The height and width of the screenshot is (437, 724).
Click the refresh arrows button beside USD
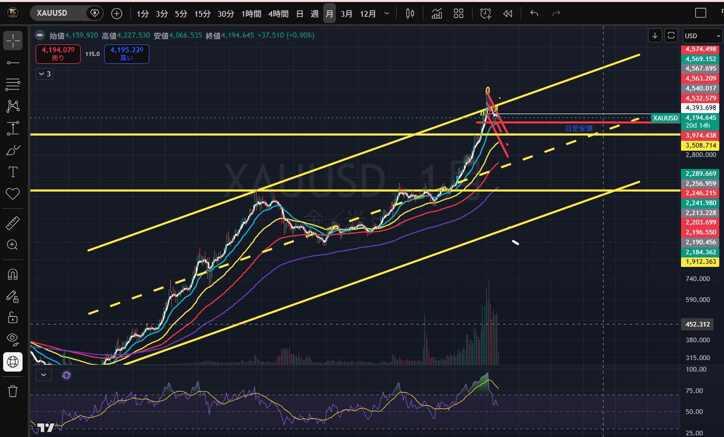point(671,36)
